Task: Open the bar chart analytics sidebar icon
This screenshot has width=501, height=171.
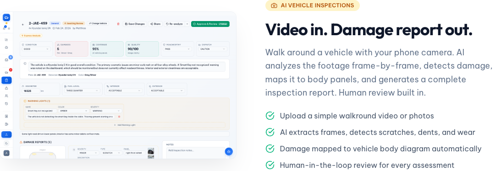Action: [6, 40]
